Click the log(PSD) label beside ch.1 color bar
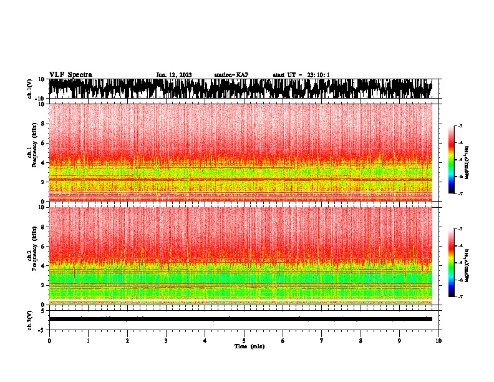Image resolution: width=494 pixels, height=382 pixels. tap(467, 162)
